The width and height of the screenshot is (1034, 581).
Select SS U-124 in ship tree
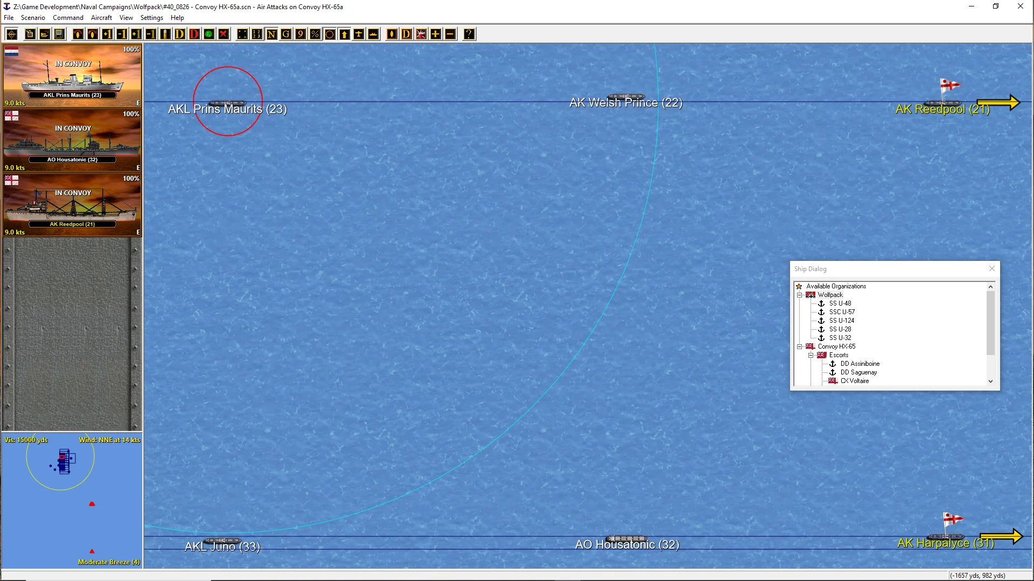click(x=841, y=321)
